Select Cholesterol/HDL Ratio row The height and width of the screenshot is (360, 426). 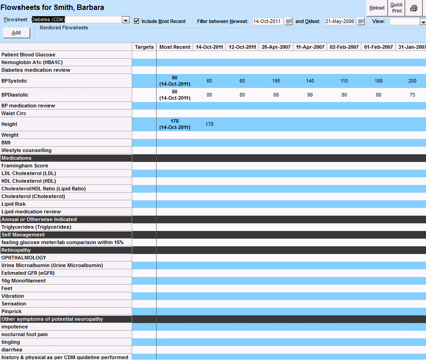point(66,189)
